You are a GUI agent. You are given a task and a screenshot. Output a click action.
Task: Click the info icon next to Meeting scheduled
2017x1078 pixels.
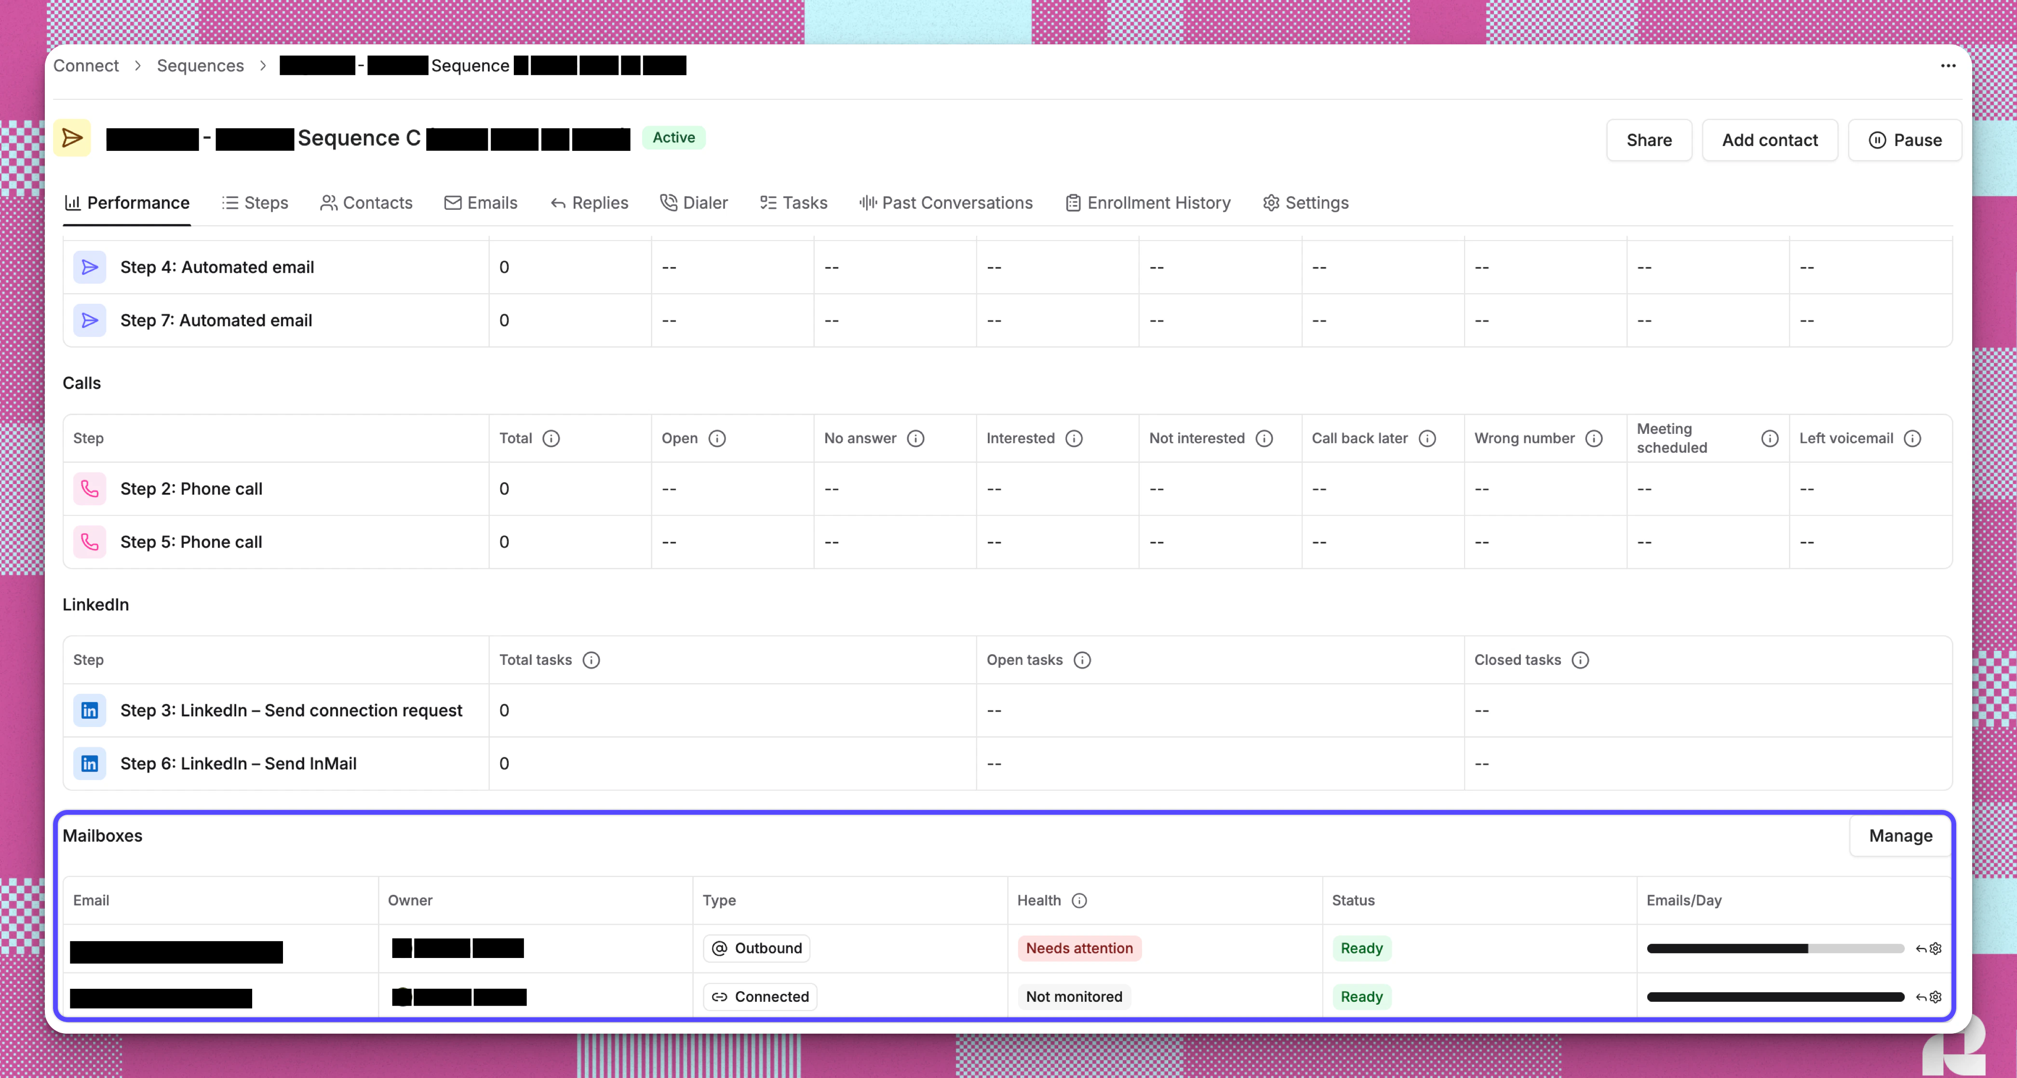[1770, 438]
